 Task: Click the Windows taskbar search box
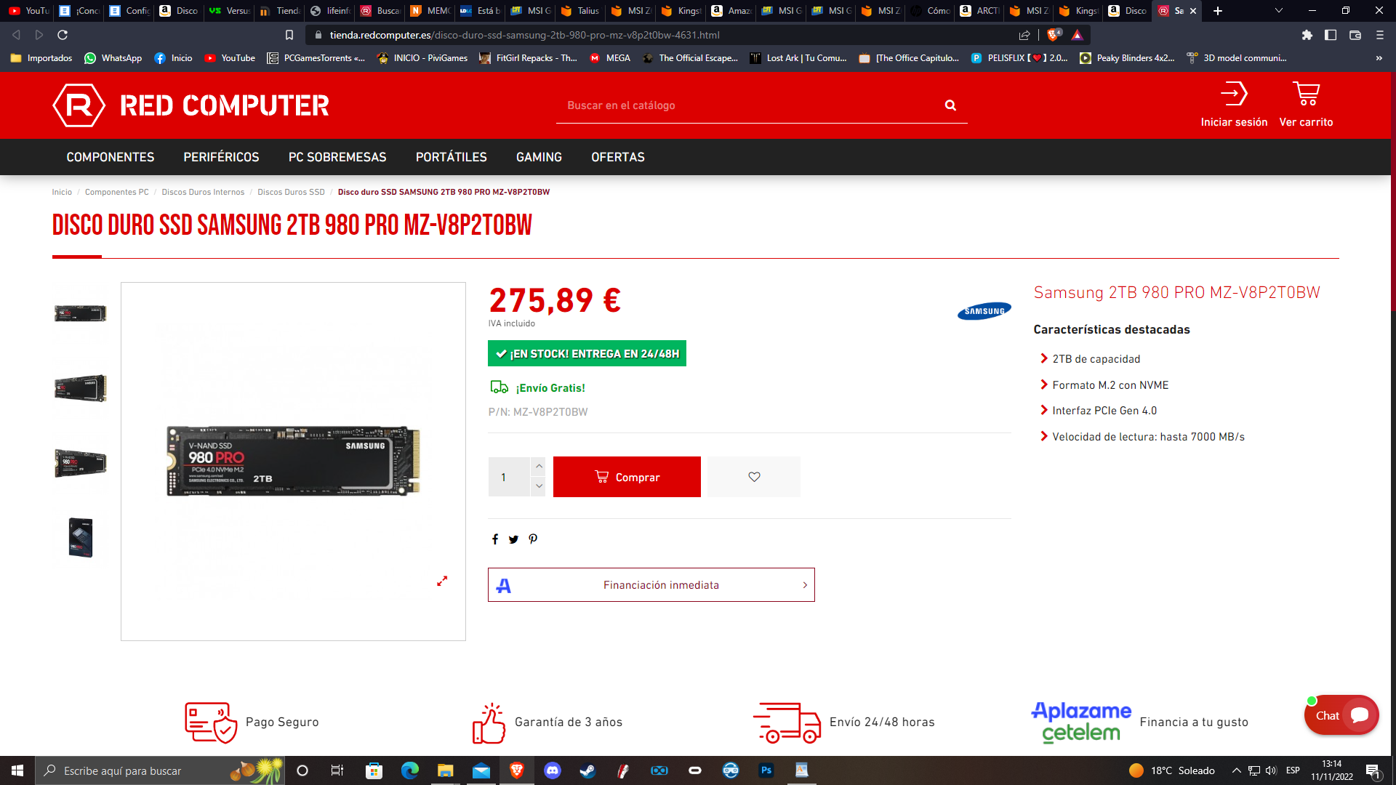161,770
